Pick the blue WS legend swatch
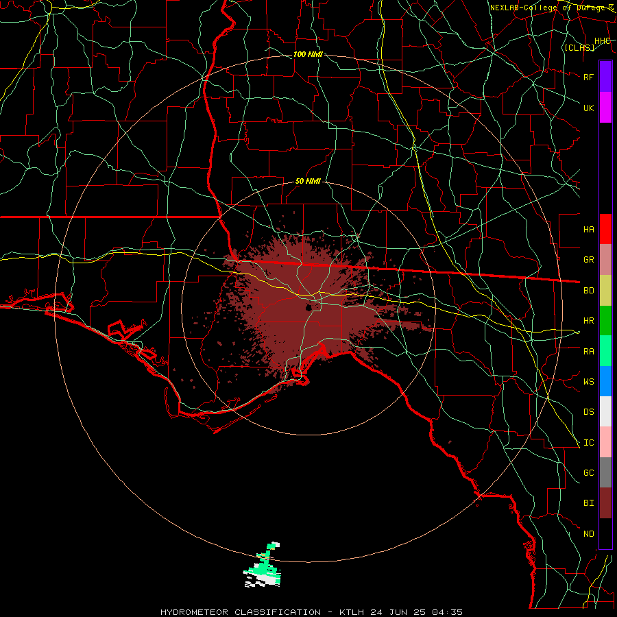The width and height of the screenshot is (617, 617). (x=605, y=381)
